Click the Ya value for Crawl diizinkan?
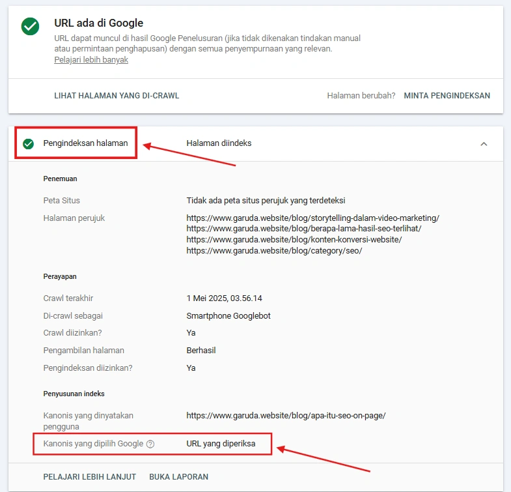This screenshot has height=492, width=511. coord(191,333)
